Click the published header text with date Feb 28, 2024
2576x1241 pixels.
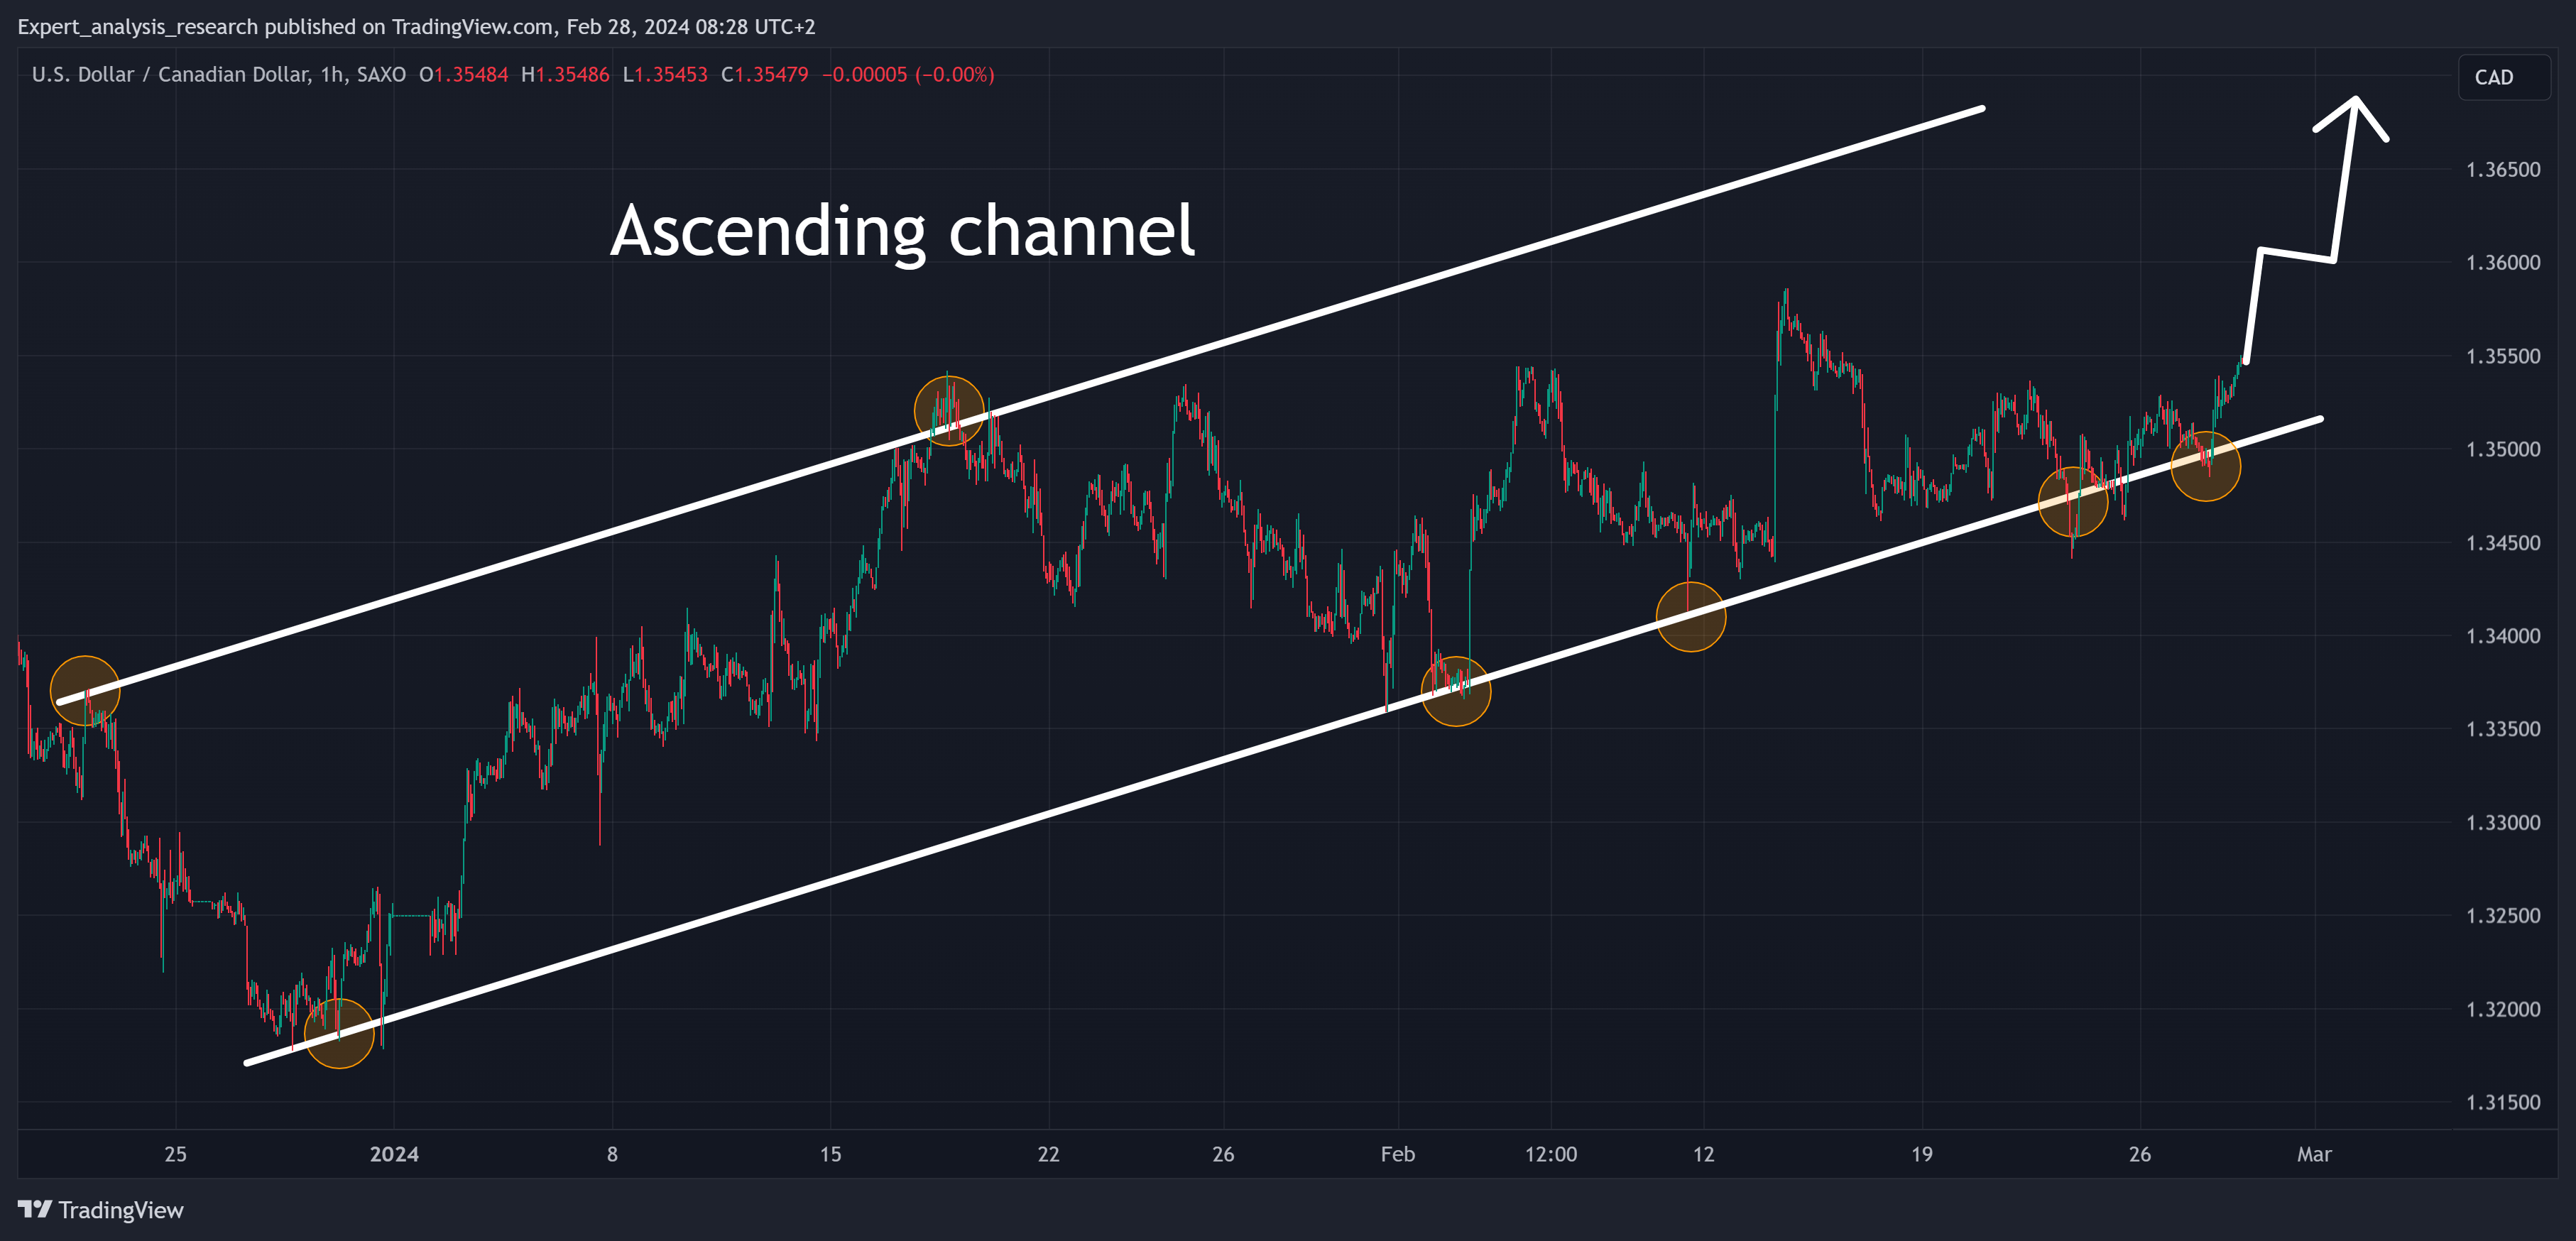(416, 27)
